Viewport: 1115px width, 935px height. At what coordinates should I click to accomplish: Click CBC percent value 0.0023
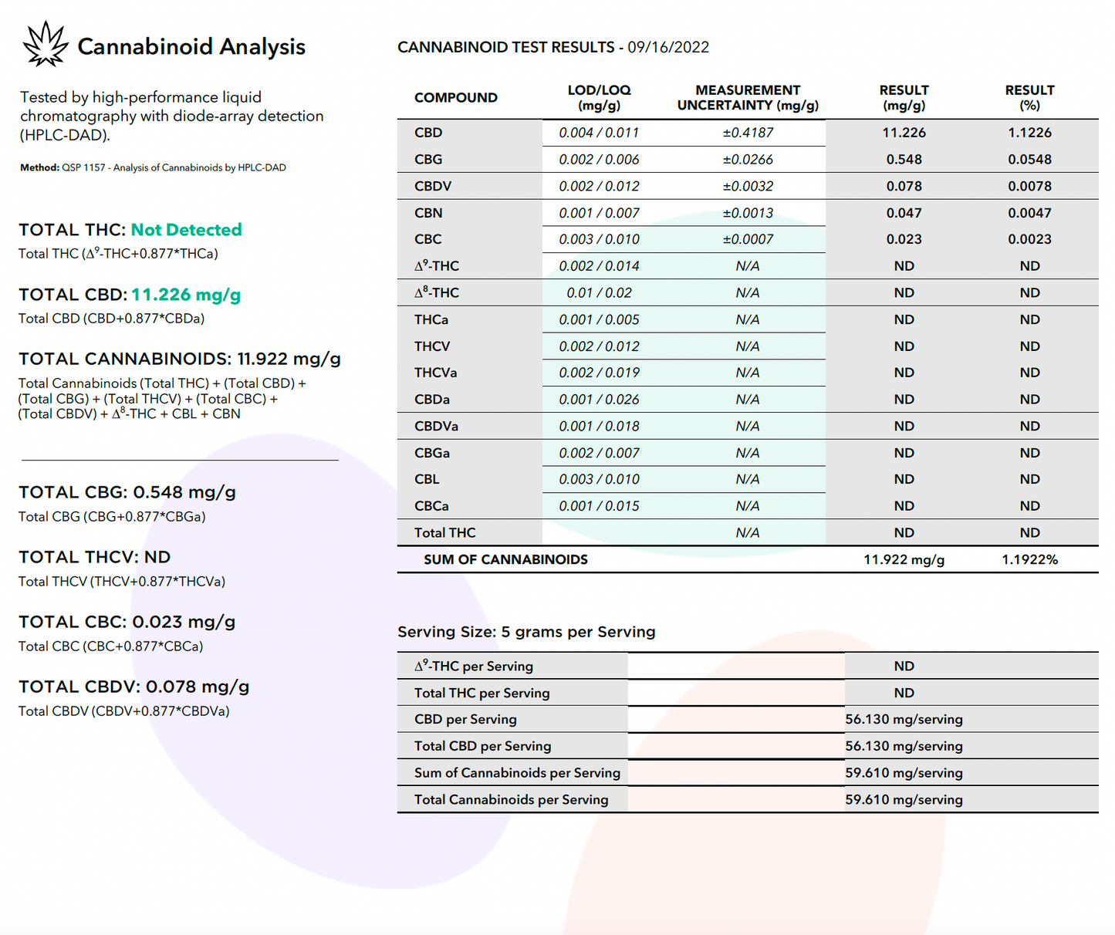pyautogui.click(x=1030, y=239)
